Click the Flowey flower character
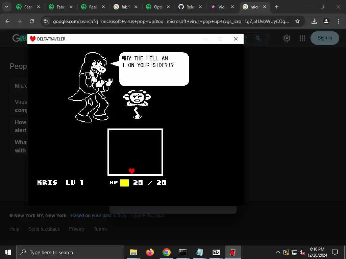Viewport: 346px width, 259px height. coord(137,104)
